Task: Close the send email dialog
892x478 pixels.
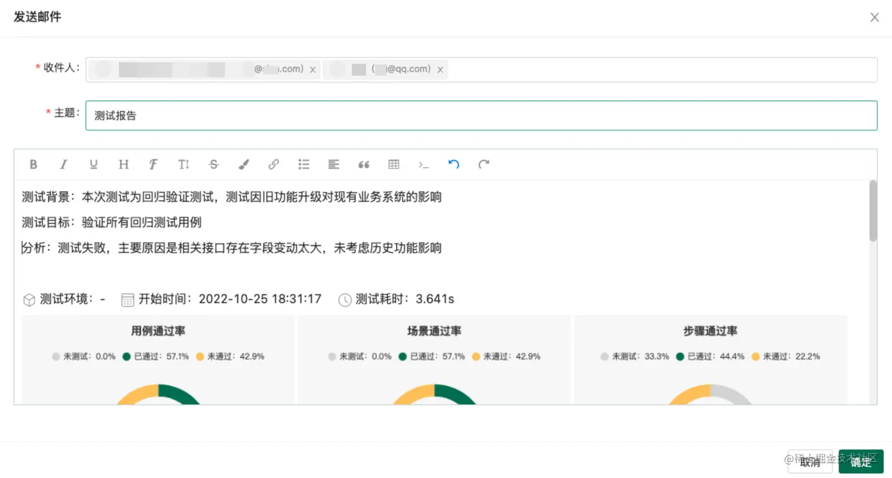Action: (874, 17)
